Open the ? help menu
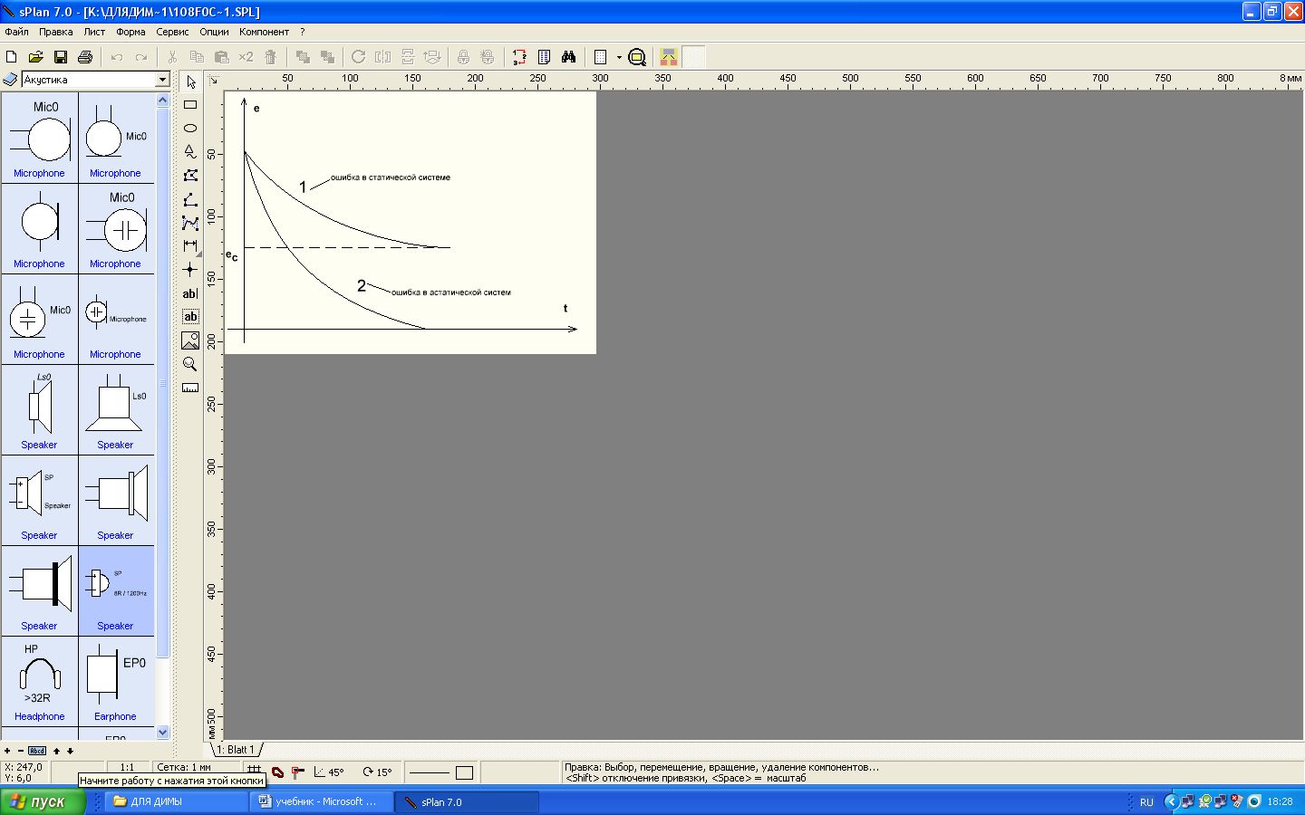 click(x=303, y=32)
